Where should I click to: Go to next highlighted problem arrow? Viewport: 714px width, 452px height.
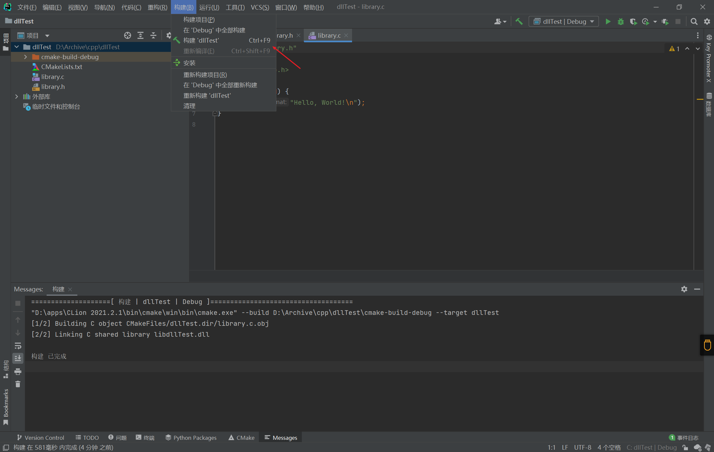(x=697, y=49)
